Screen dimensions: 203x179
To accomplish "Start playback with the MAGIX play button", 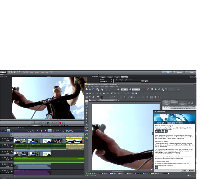I will pos(48,123).
